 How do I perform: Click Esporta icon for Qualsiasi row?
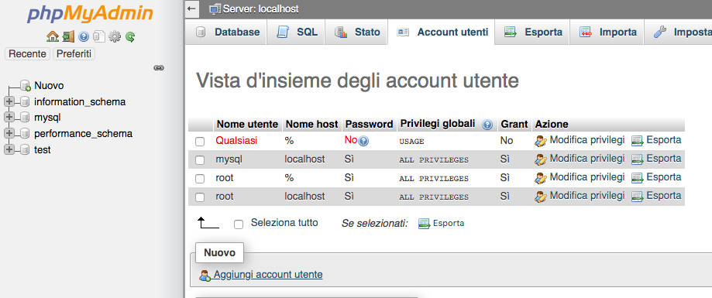click(638, 141)
